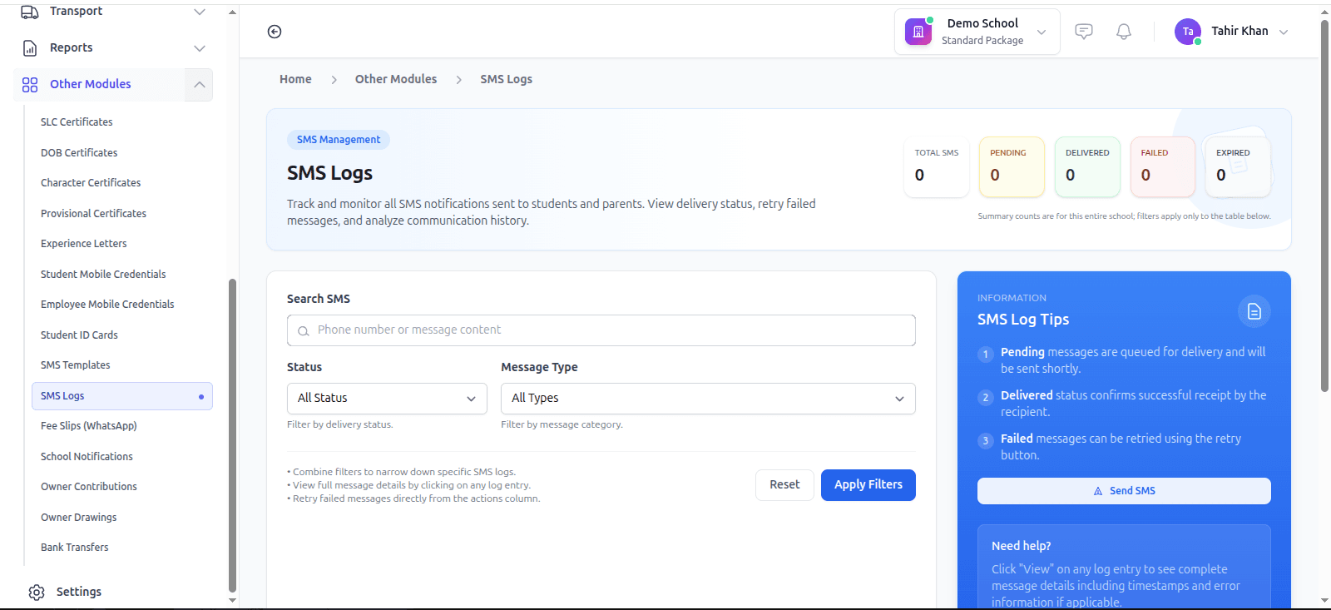Open Settings via the gear icon

(37, 592)
